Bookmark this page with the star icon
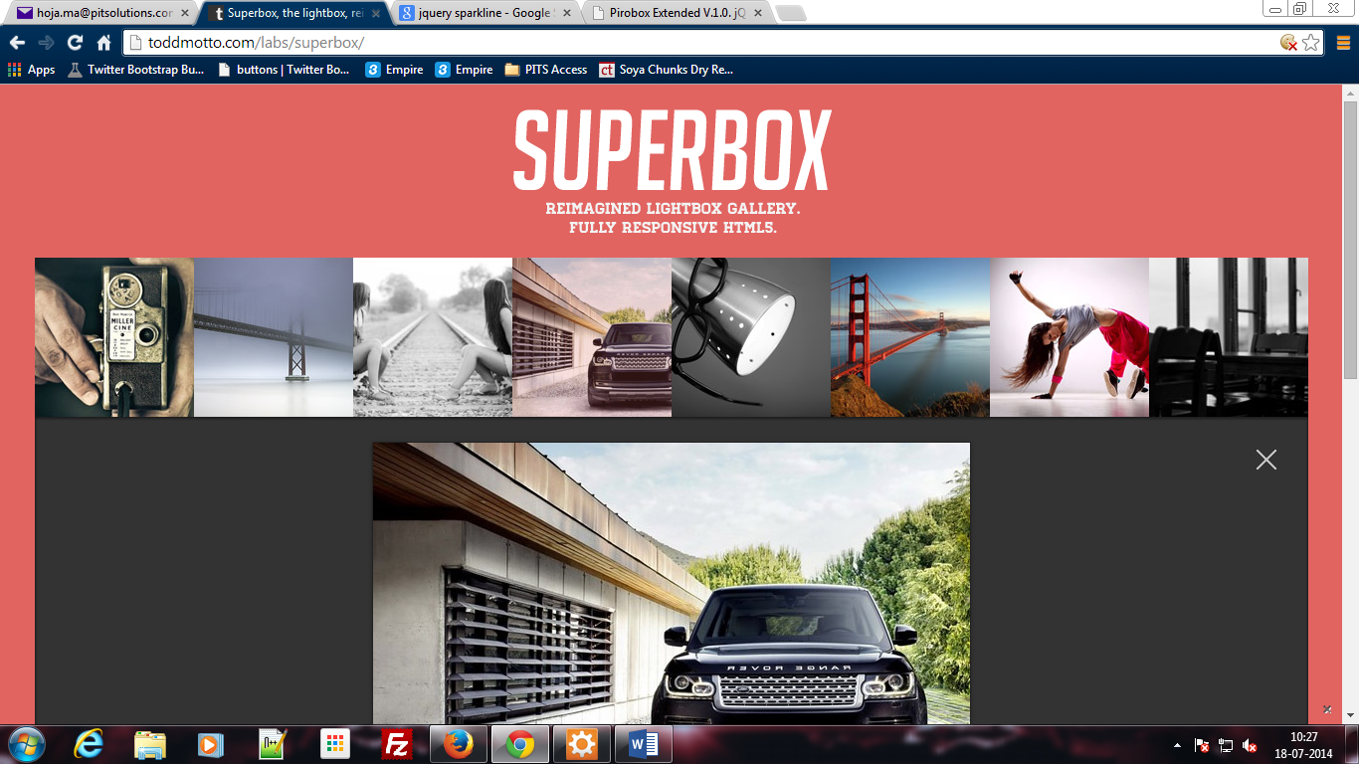1359x764 pixels. [1311, 43]
